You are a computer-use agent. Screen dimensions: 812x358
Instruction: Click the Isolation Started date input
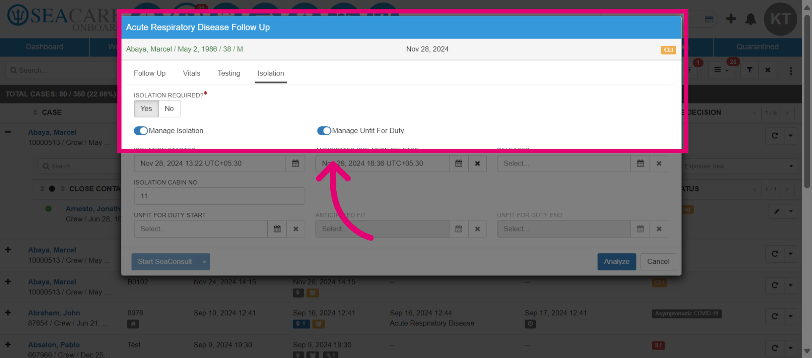tap(210, 163)
